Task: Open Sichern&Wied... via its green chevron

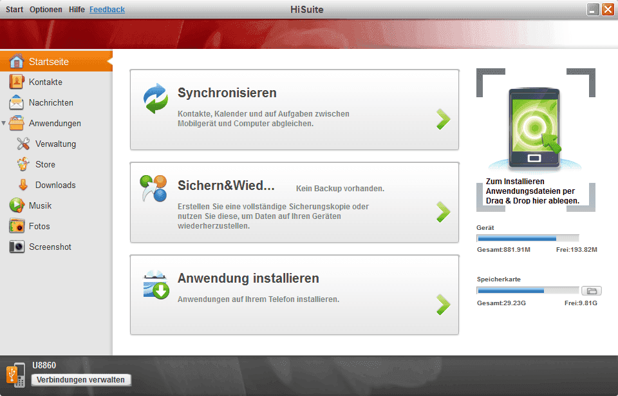Action: pos(444,212)
